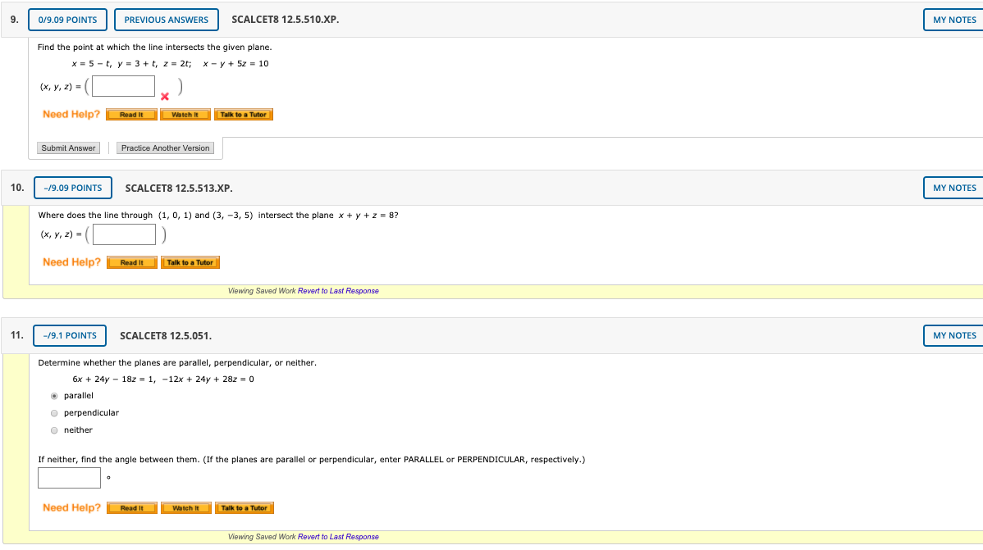Click the angle input box in question 11
The height and width of the screenshot is (550, 983).
pos(69,477)
